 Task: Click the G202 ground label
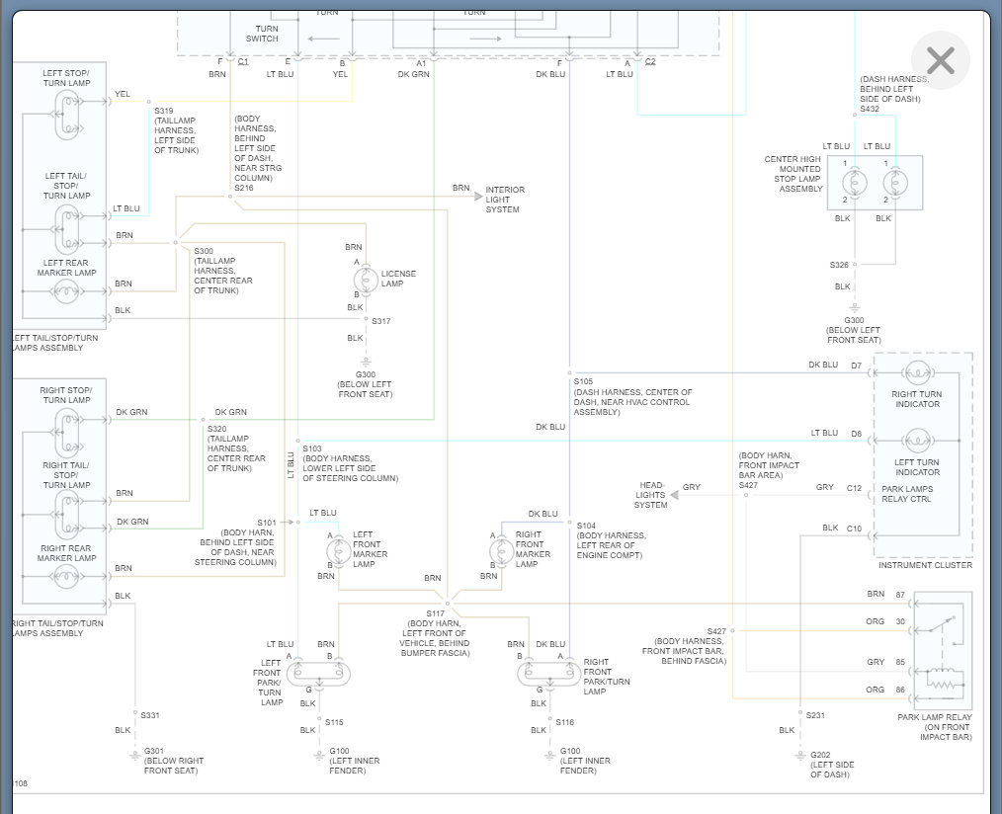820,755
